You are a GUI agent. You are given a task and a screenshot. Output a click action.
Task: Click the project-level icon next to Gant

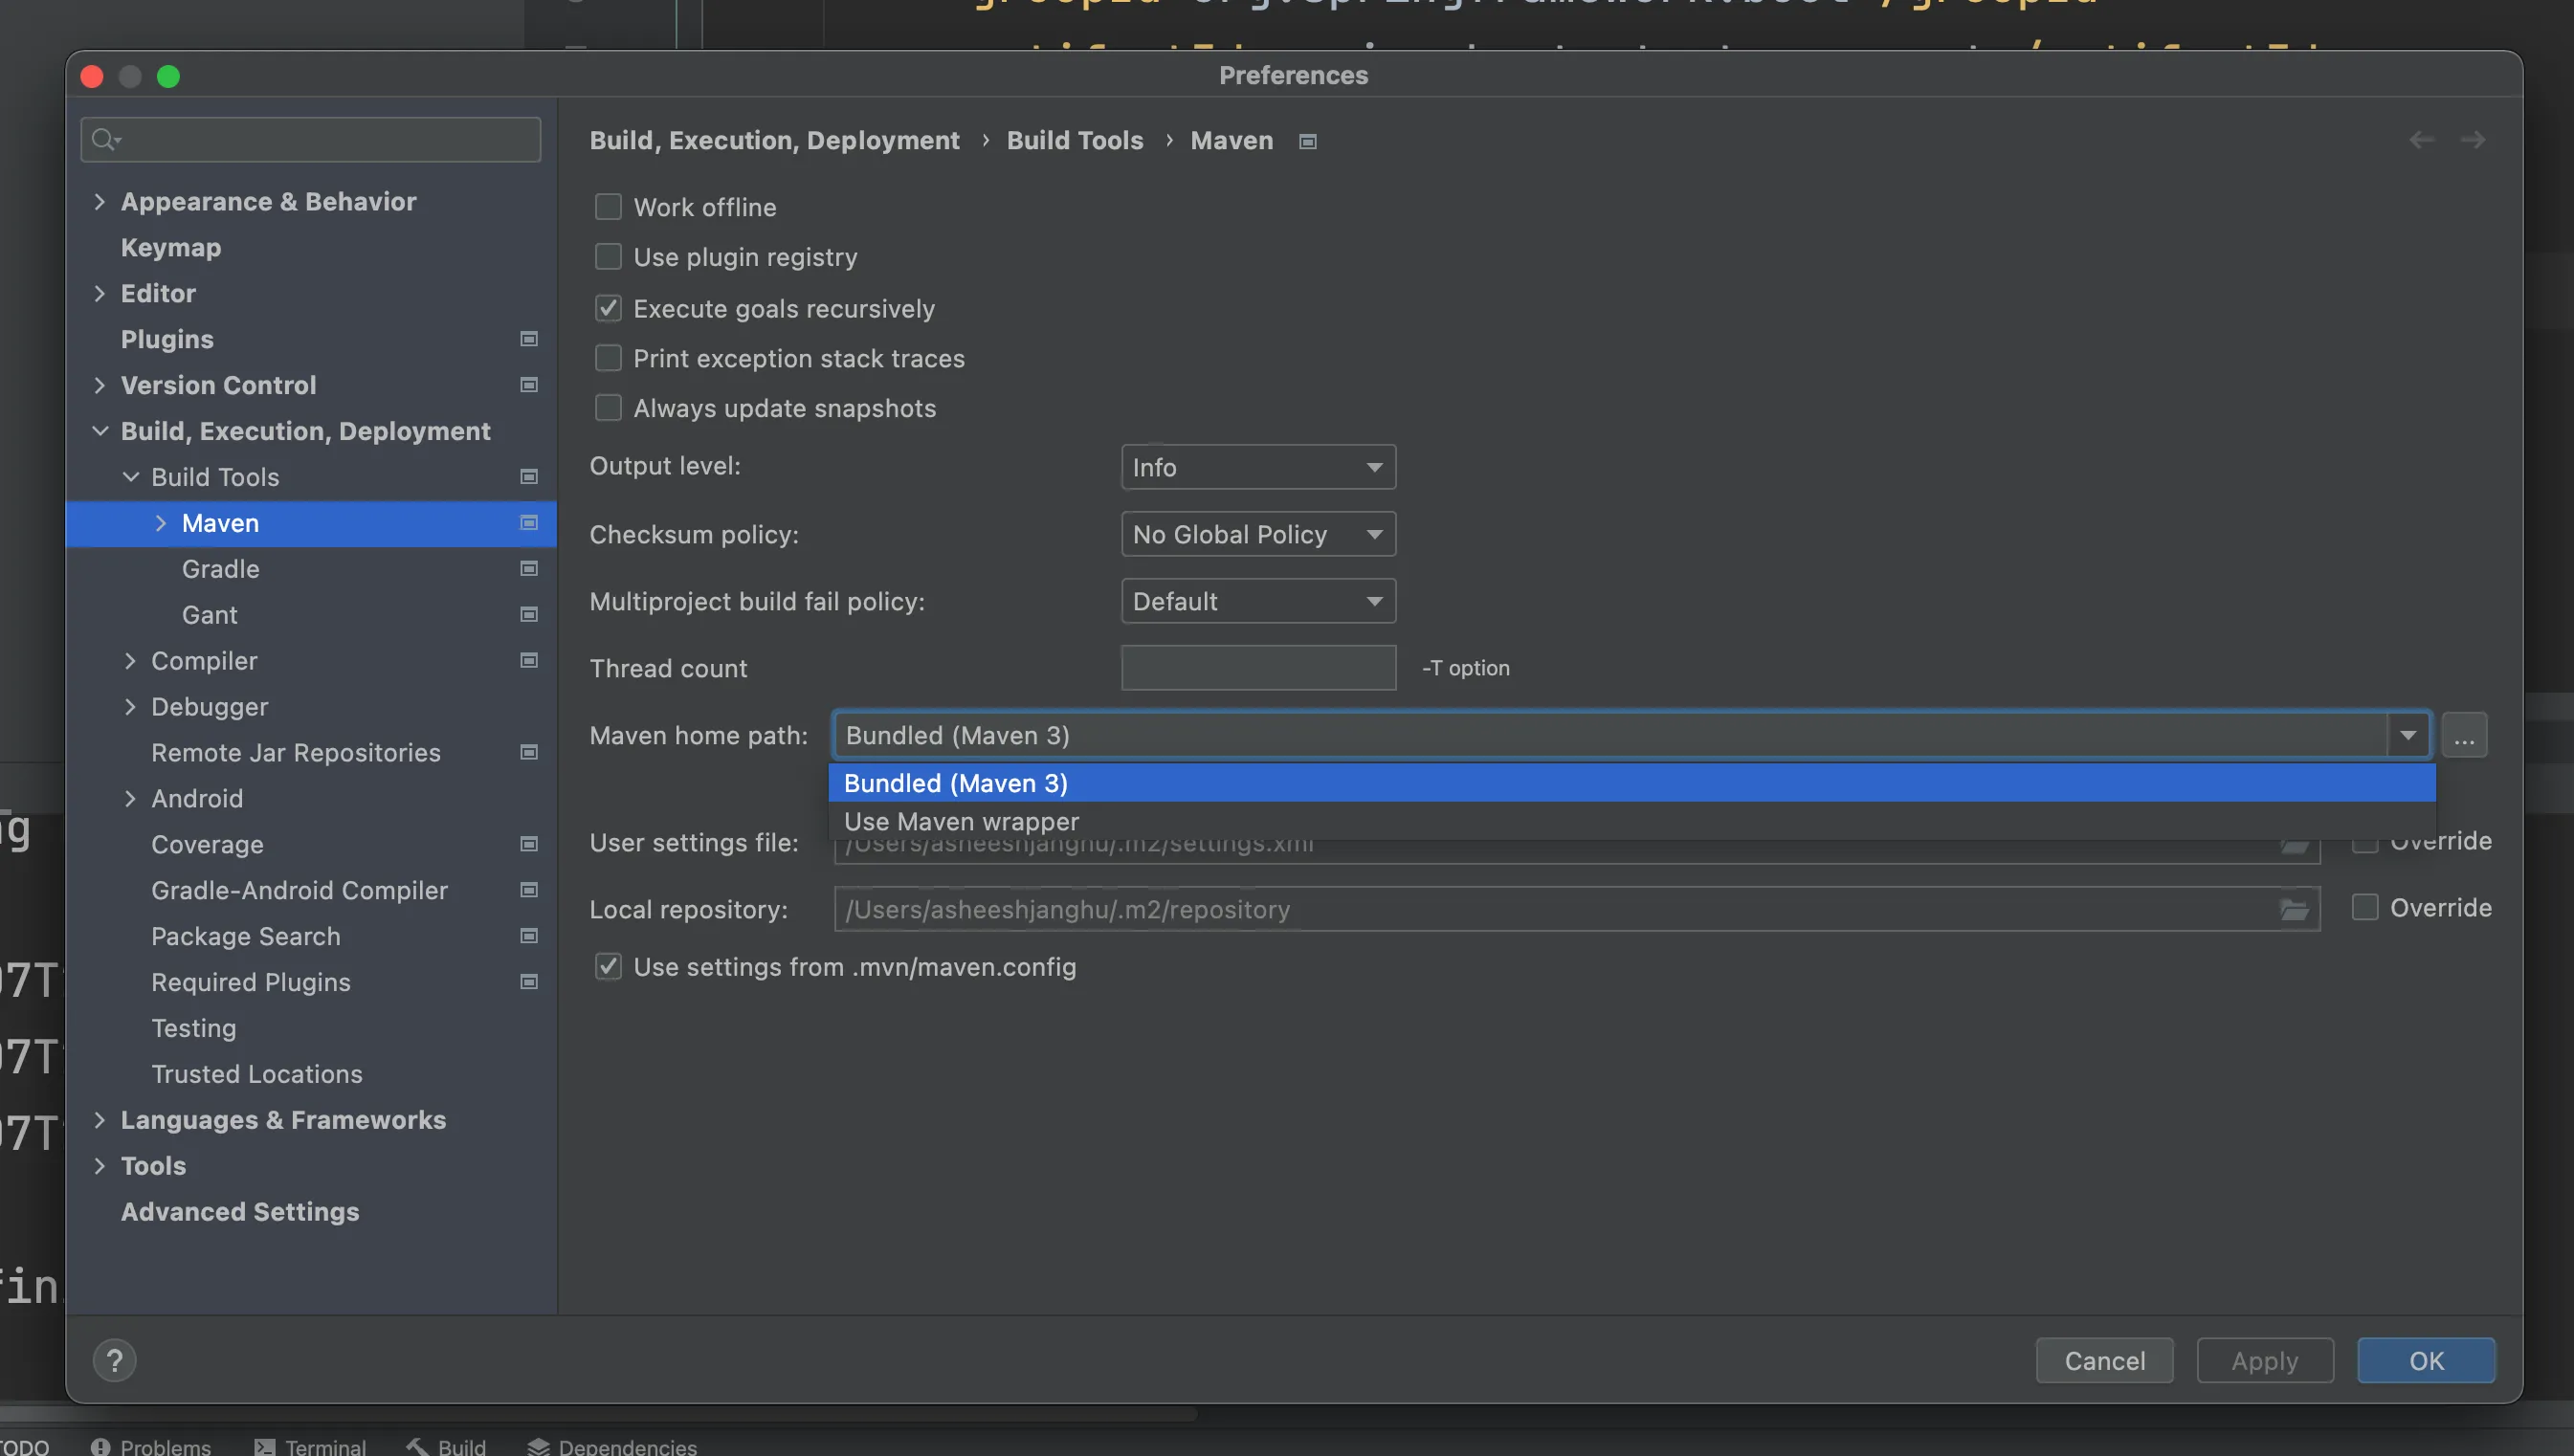[x=529, y=615]
